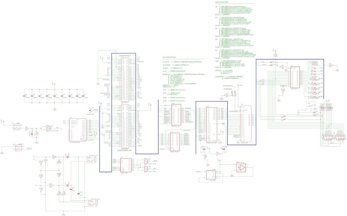
Task: Click the GAL A EQUATIONS heading
Action: (169, 57)
